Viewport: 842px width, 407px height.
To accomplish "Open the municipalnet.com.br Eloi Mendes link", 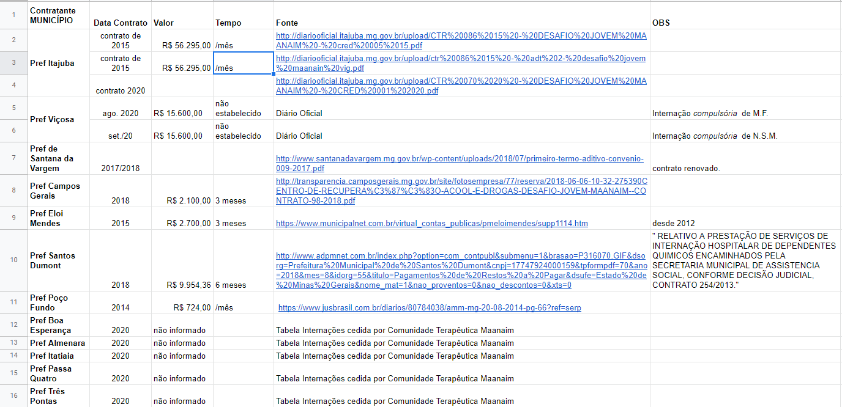I will point(431,224).
